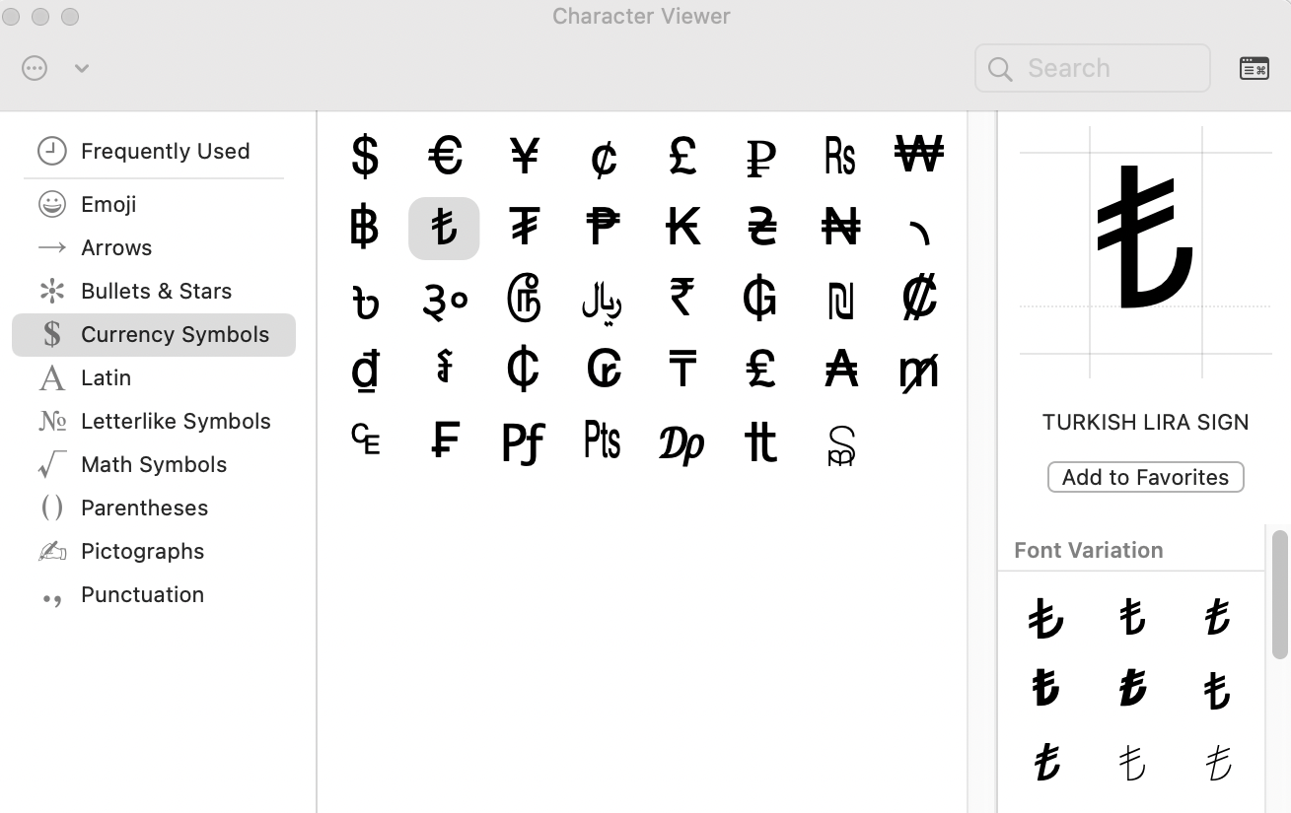This screenshot has height=813, width=1291.
Task: Select the Letterlike Symbols category
Action: [176, 421]
